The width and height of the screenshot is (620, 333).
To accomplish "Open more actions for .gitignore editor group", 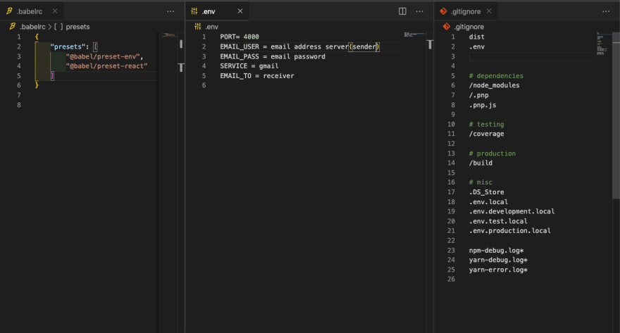I will point(606,11).
